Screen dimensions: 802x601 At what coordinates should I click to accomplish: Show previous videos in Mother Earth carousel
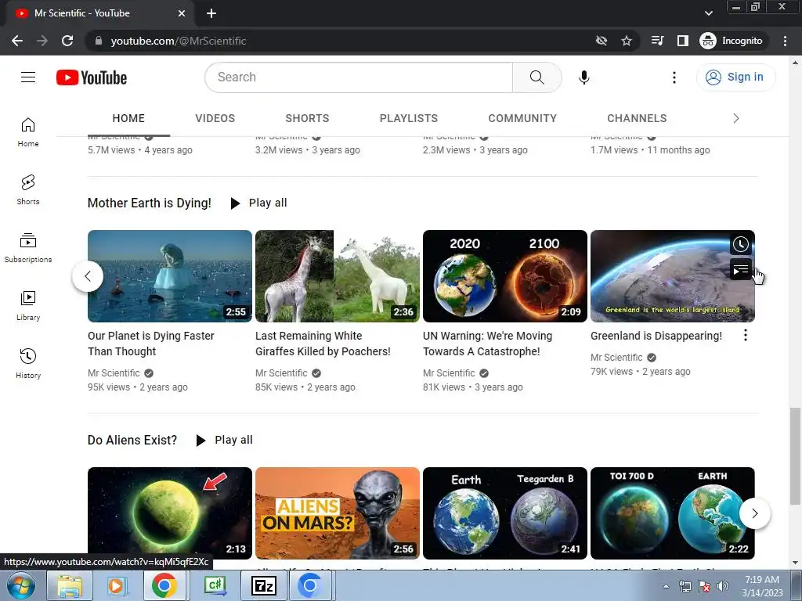click(x=88, y=276)
